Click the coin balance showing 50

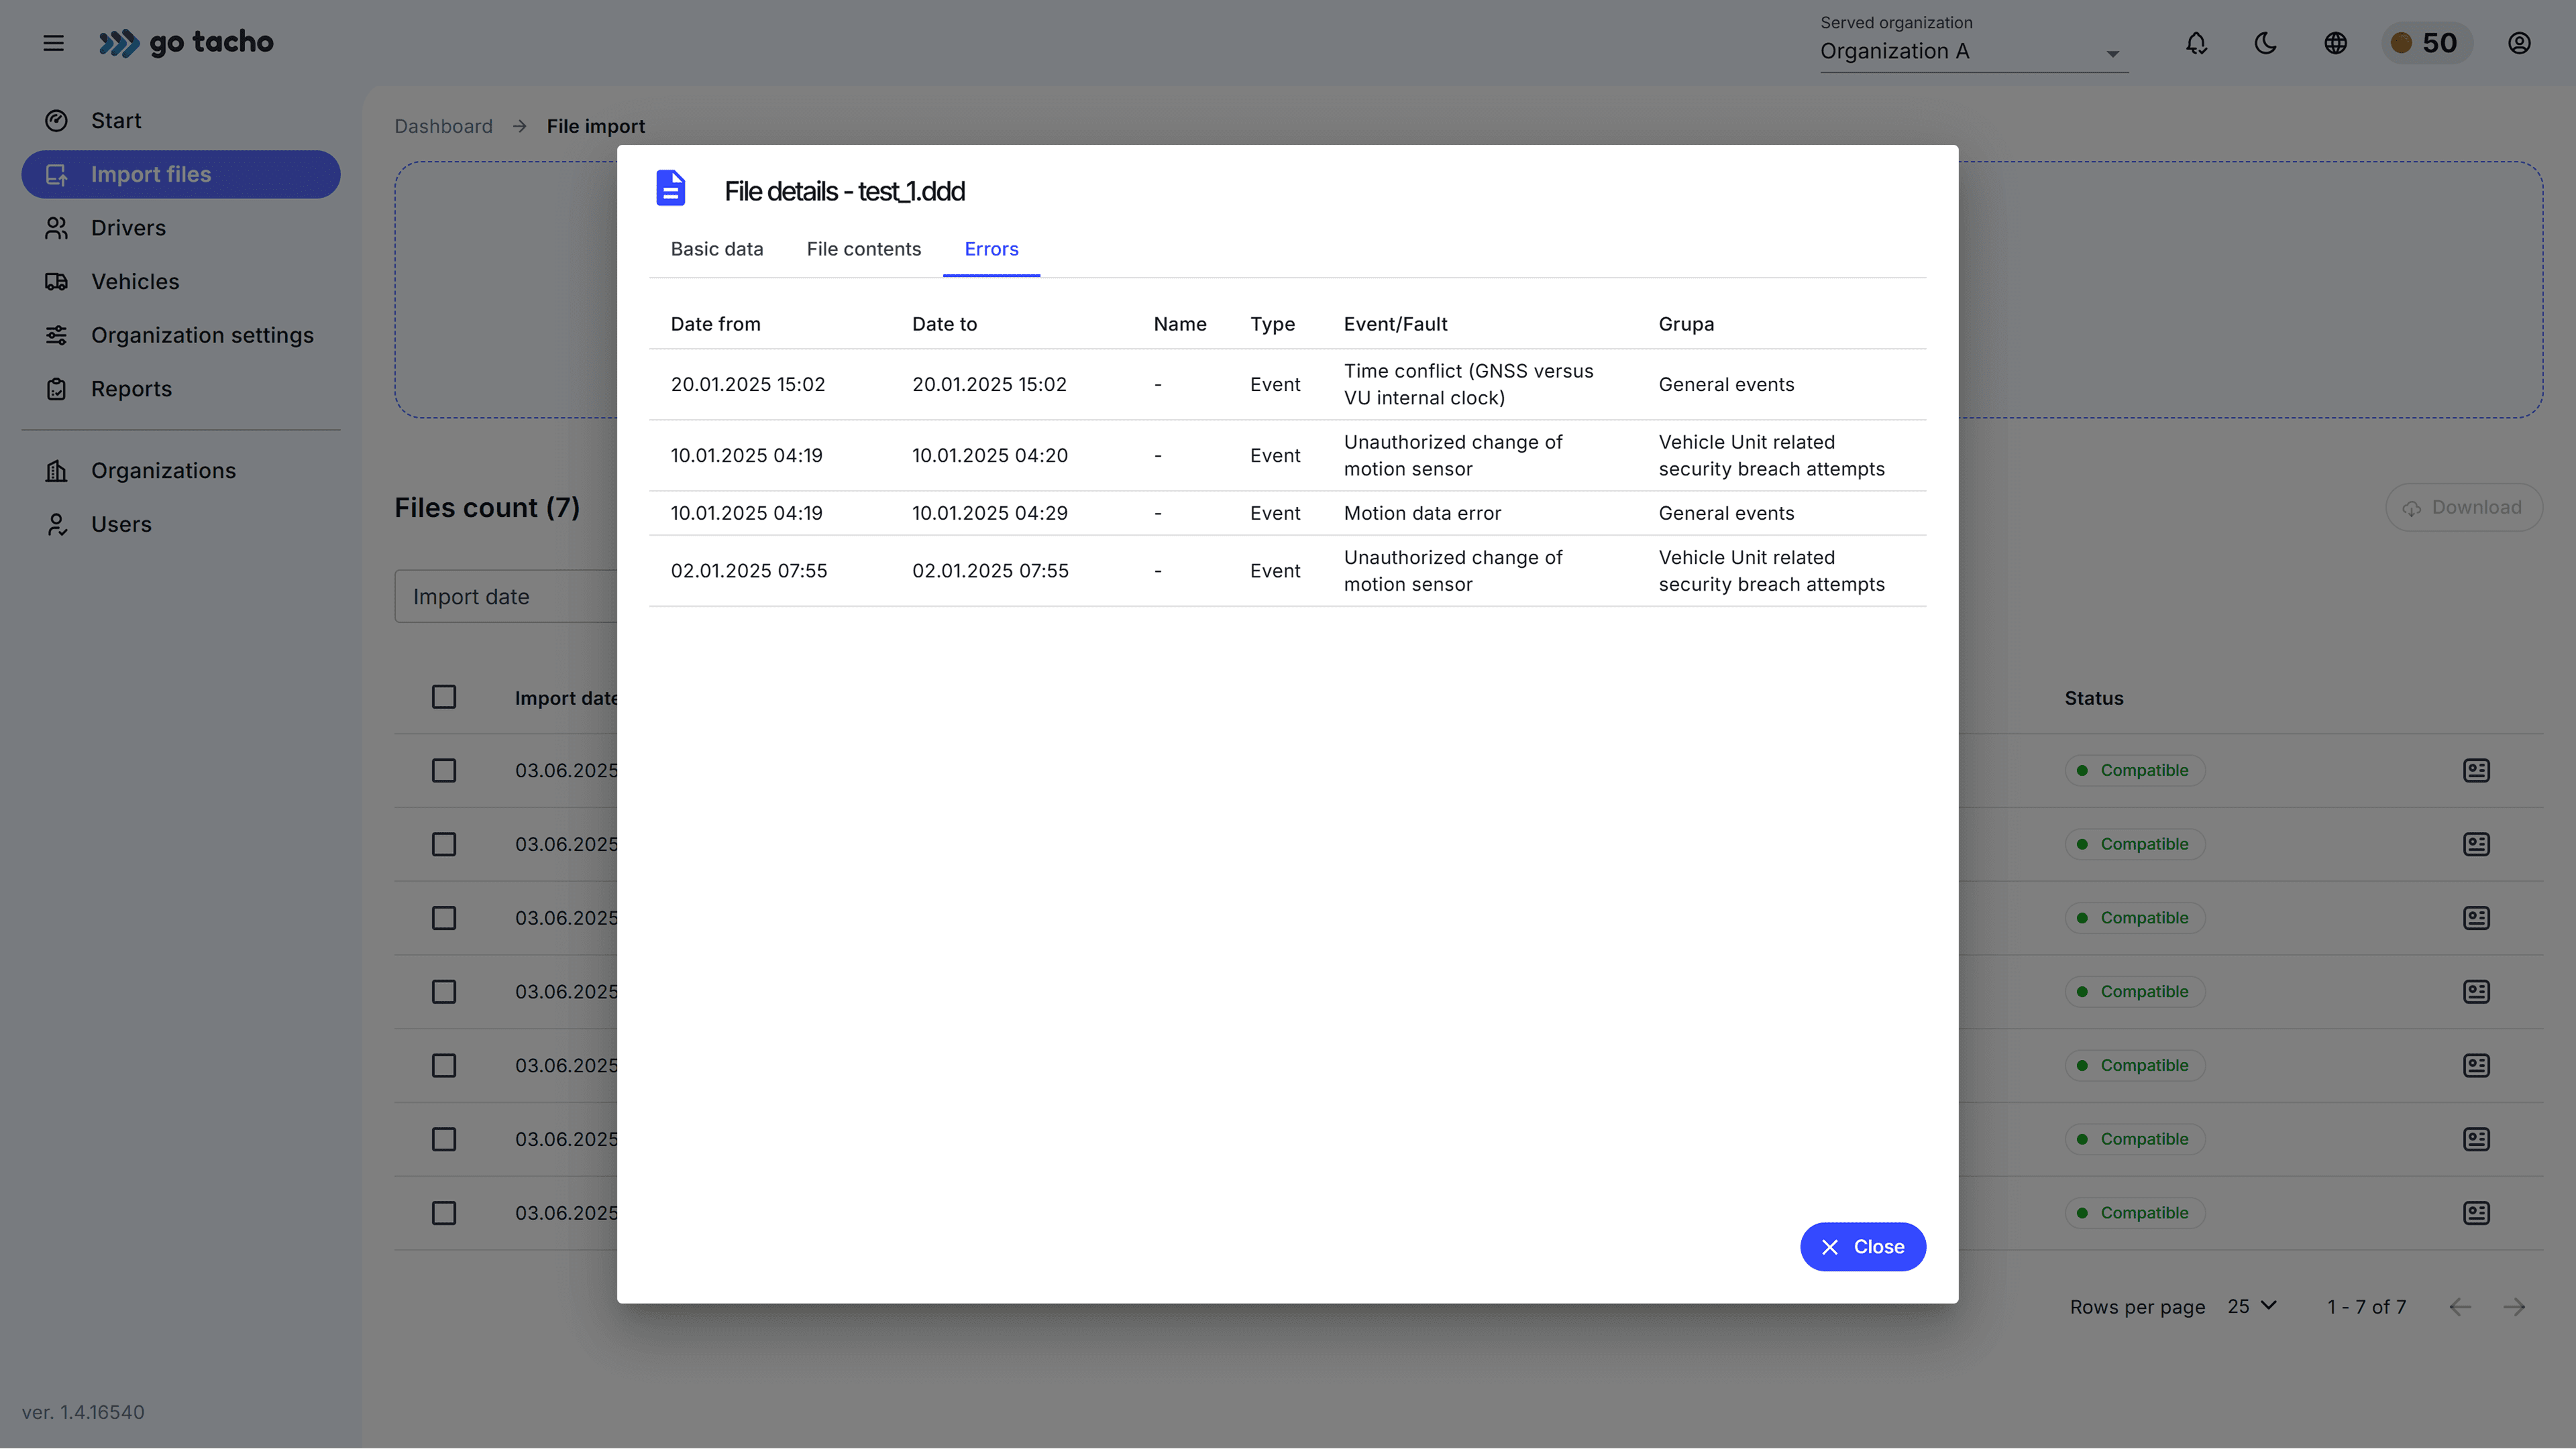(2426, 43)
